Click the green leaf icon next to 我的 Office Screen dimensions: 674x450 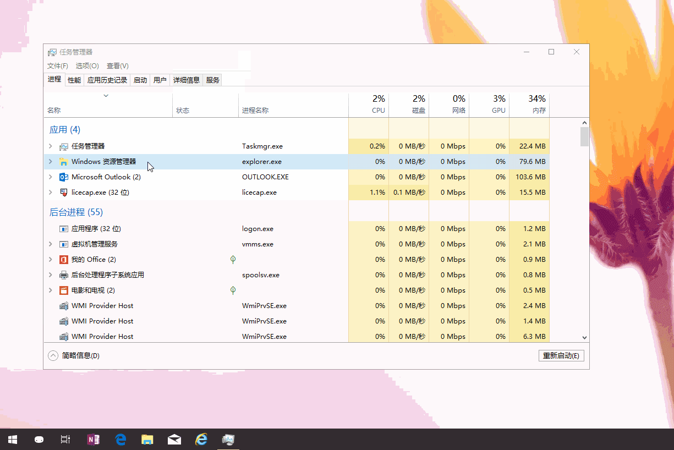[233, 259]
